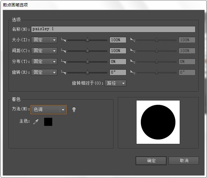The height and width of the screenshot is (178, 207).
Task: Click the 间距 100% value field
Action: pos(118,51)
